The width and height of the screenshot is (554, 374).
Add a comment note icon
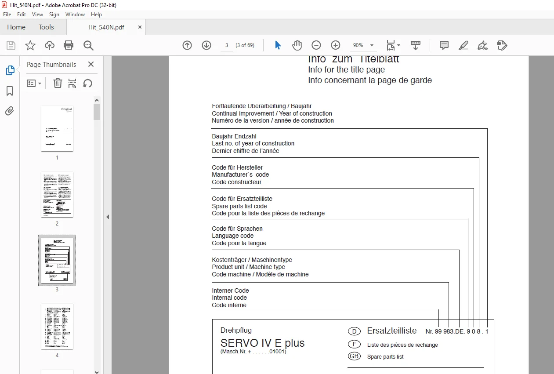(x=444, y=45)
